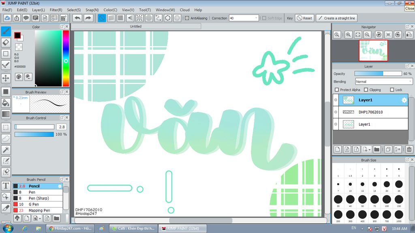Screen dimensions: 415x233
Task: Enable the crisscross grid snap
Action: (x=120, y=18)
